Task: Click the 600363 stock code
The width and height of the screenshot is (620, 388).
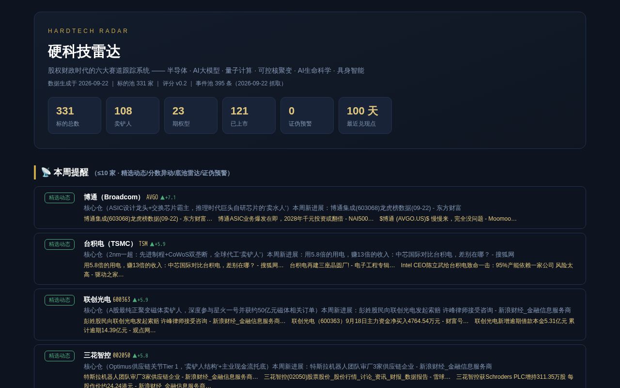Action: click(x=122, y=300)
